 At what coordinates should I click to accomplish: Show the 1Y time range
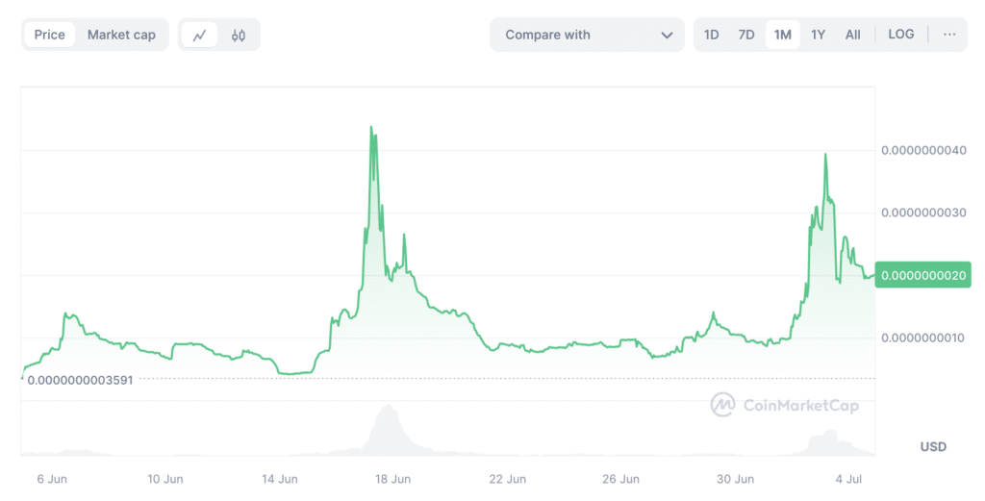pos(818,35)
